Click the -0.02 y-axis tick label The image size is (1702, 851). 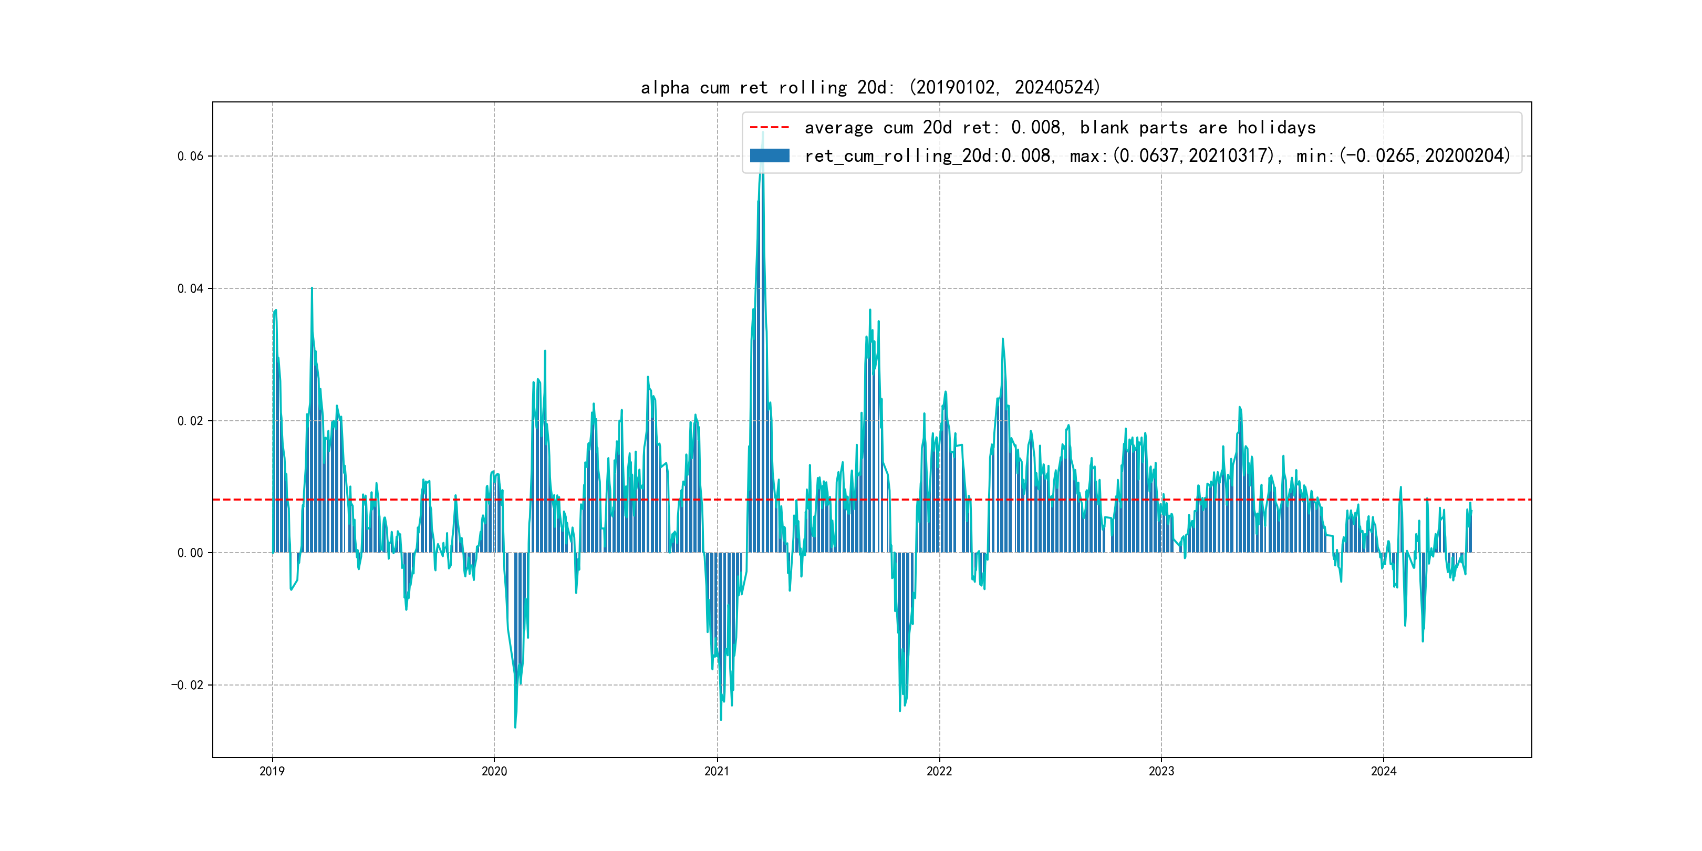188,685
